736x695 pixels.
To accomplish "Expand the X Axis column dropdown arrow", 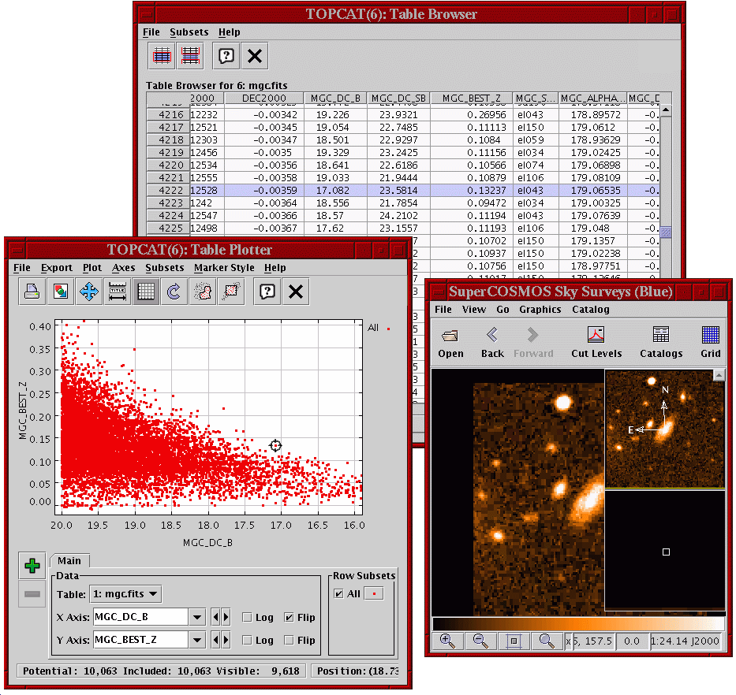I will (197, 617).
